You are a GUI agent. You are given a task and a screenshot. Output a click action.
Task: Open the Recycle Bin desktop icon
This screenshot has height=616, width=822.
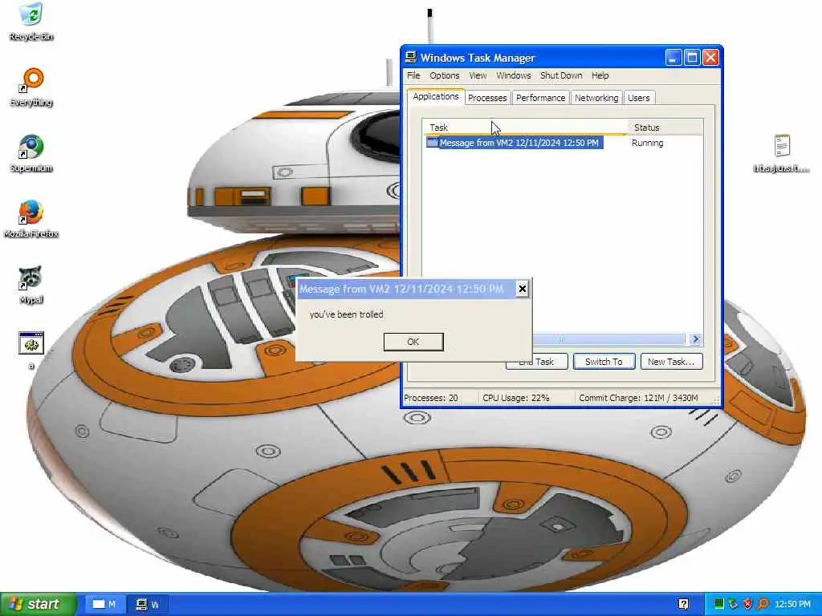point(31,22)
